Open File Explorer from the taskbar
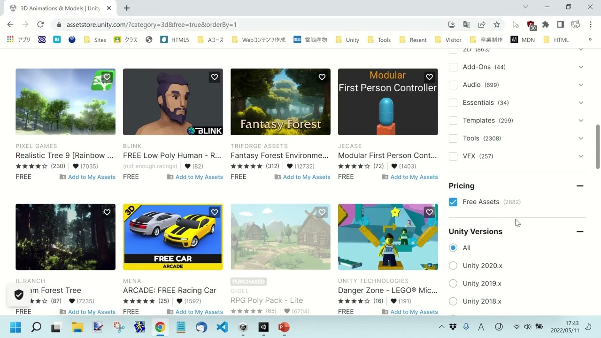601x338 pixels. tap(77, 327)
